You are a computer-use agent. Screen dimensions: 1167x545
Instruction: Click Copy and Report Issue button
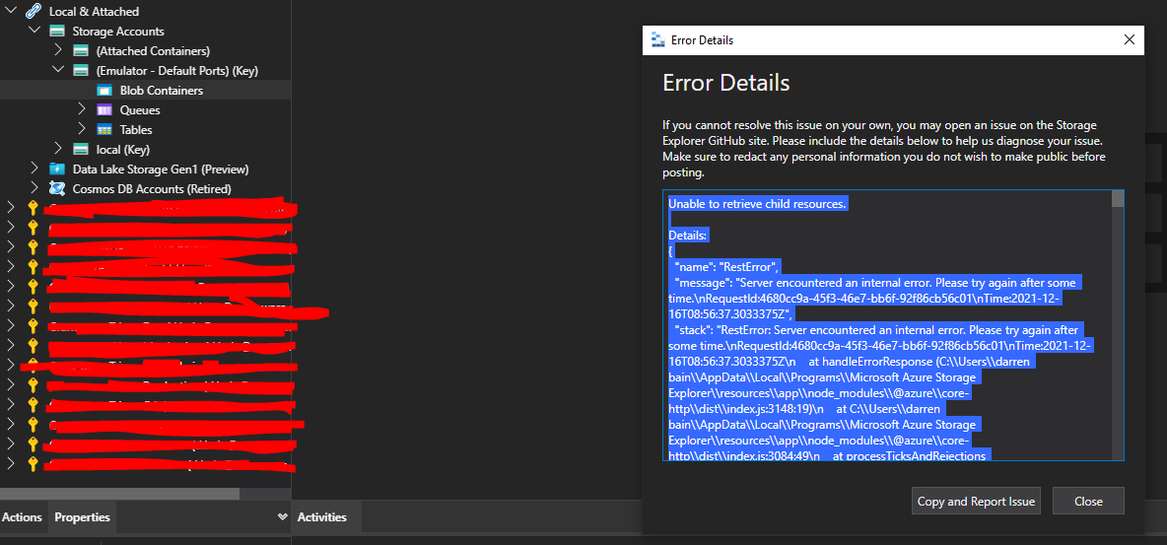coord(976,501)
